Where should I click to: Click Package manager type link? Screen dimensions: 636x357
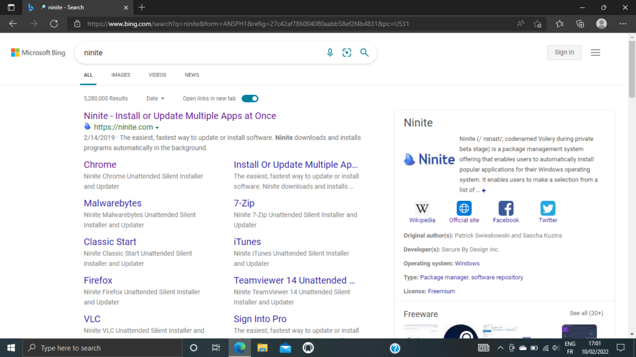coord(444,277)
